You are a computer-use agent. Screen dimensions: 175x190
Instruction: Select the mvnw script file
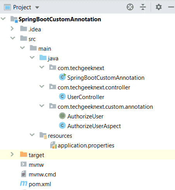click(x=36, y=165)
